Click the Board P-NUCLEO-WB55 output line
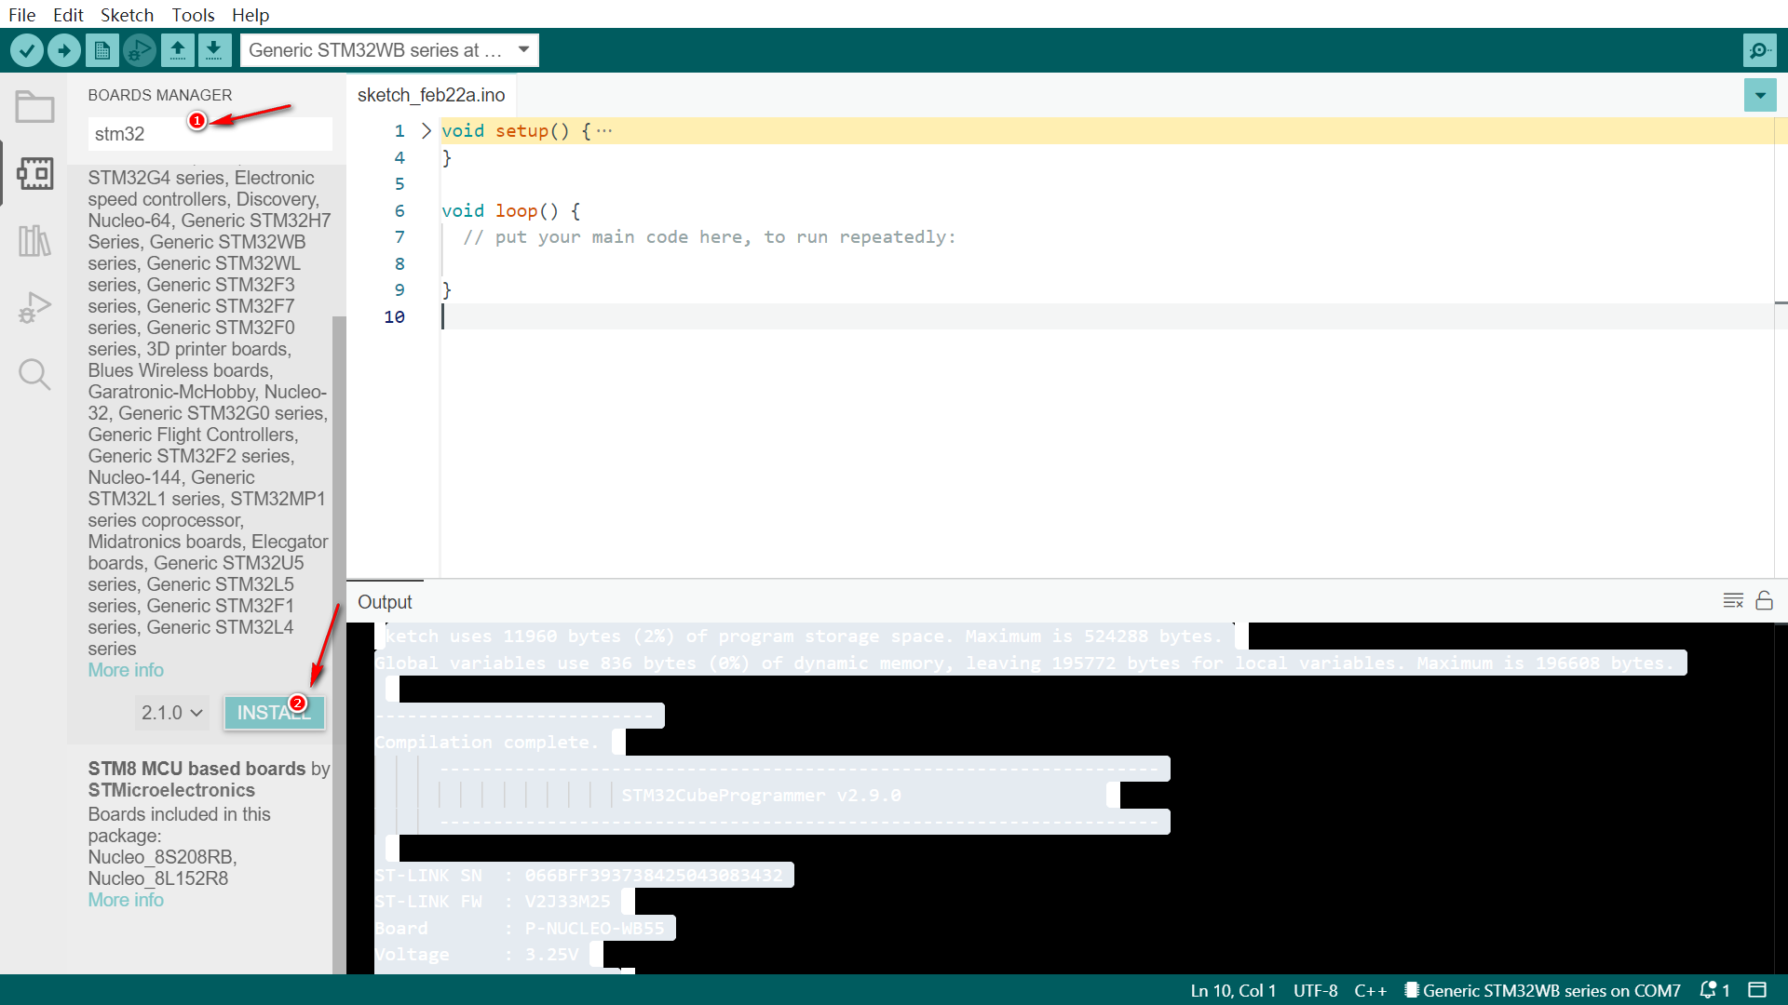The width and height of the screenshot is (1788, 1005). tap(520, 928)
